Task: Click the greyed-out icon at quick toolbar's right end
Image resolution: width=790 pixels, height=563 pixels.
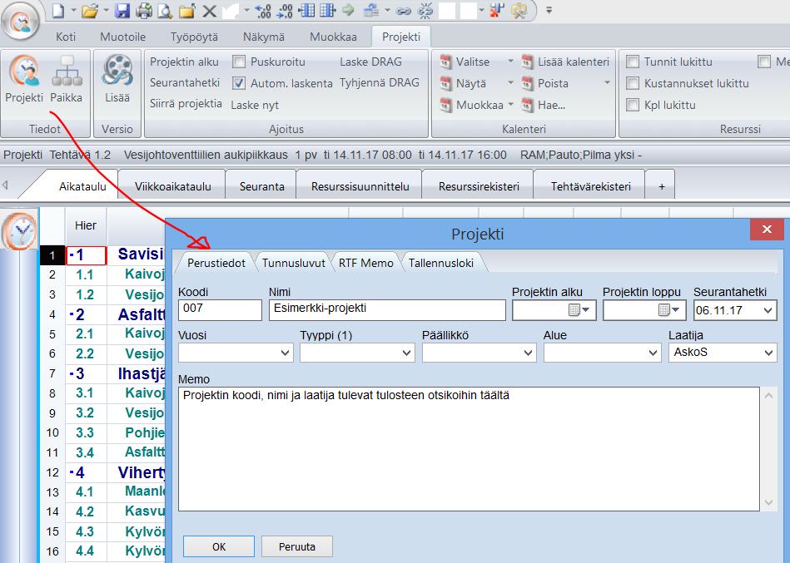Action: tap(519, 10)
